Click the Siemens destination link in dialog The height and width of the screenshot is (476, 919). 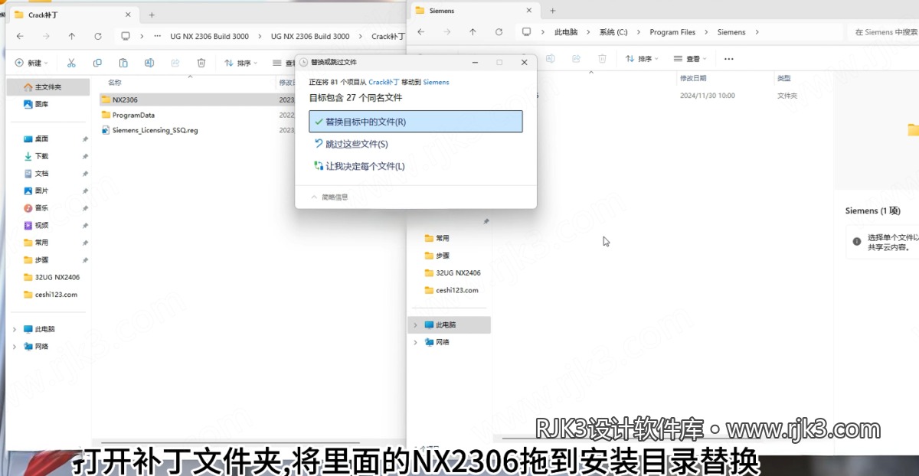(x=436, y=82)
